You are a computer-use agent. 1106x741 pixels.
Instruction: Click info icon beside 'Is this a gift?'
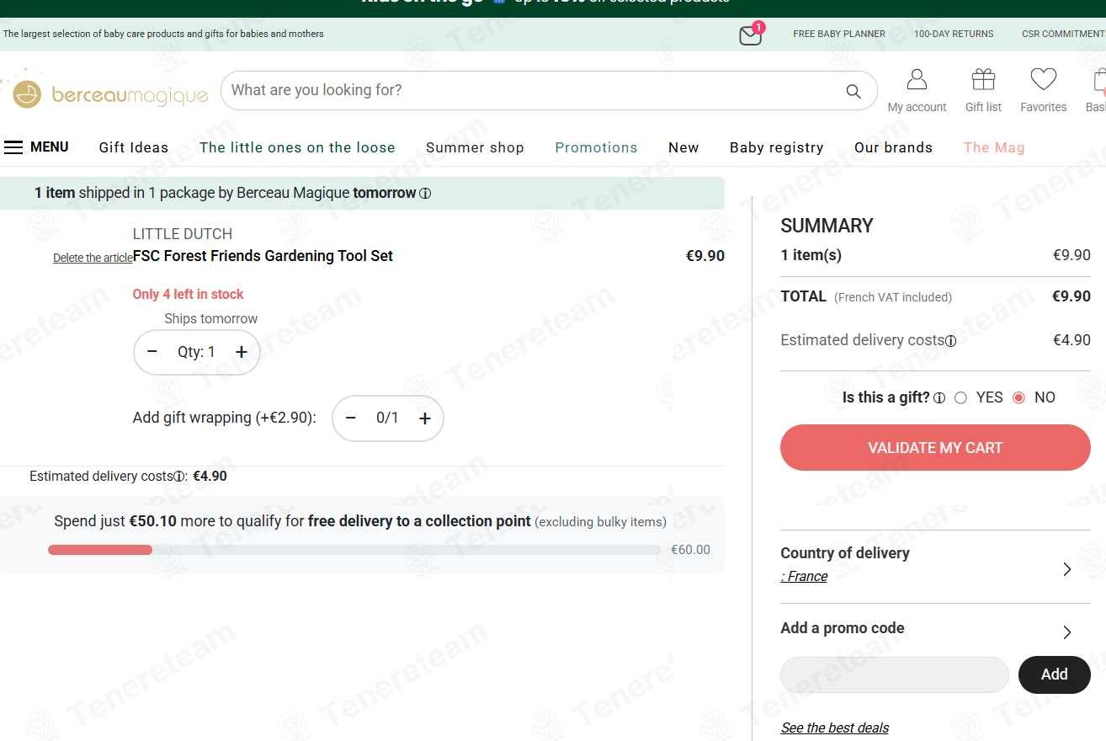939,398
